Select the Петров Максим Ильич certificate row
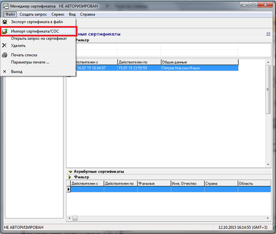Screen dimensions: 276x234 pos(180,68)
